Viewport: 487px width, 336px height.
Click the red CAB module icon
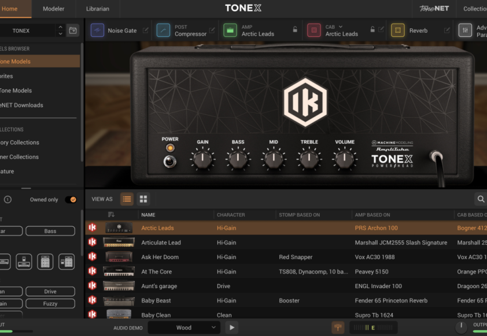314,31
